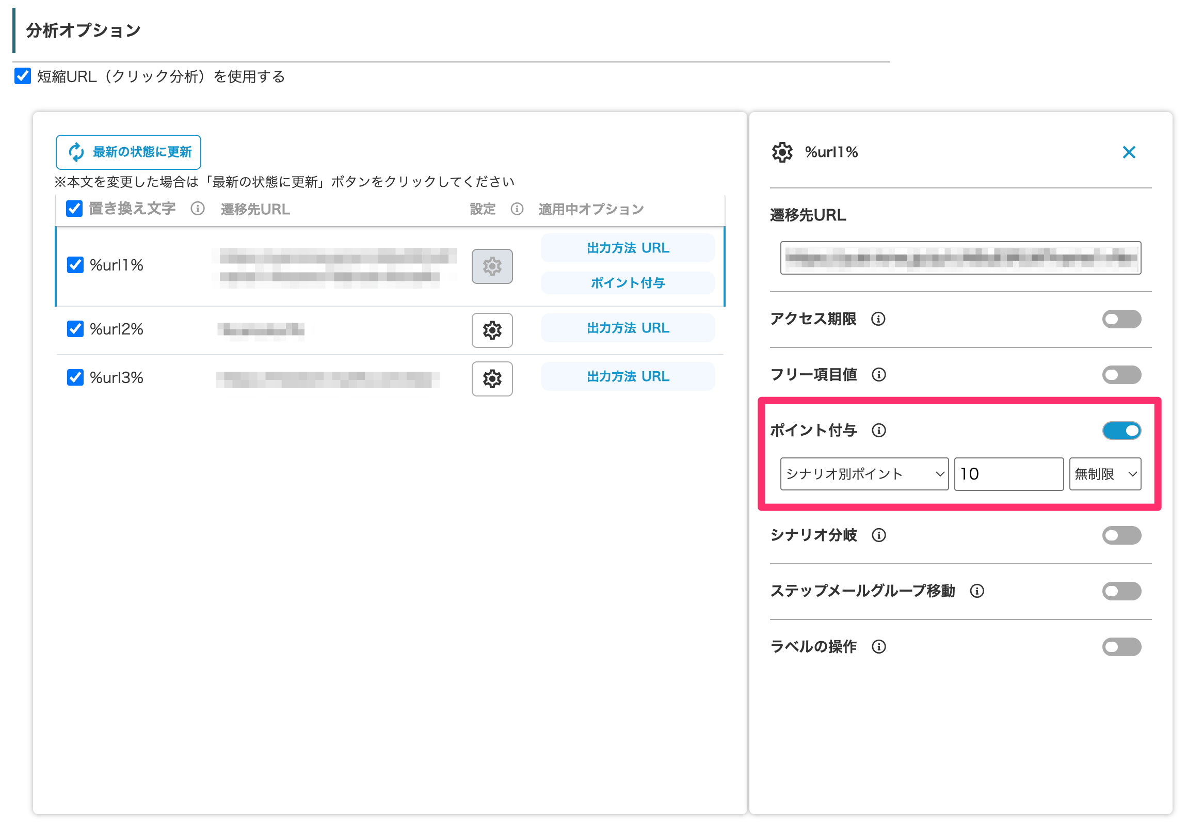Click the 最新の状態に更新 button
This screenshot has height=826, width=1187.
coord(128,152)
